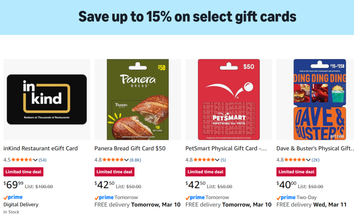The width and height of the screenshot is (354, 216).
Task: Click the inKind Limited time deal badge
Action: (x=24, y=172)
